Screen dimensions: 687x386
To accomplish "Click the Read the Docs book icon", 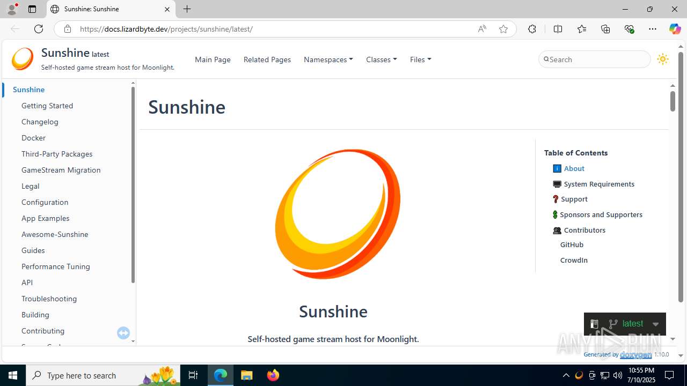I will coord(594,324).
